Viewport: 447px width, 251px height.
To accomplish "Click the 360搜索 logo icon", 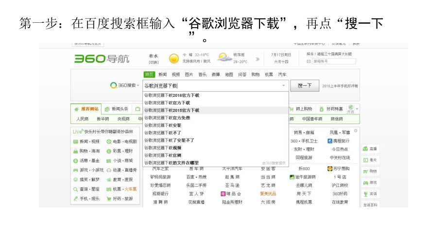I will click(114, 85).
